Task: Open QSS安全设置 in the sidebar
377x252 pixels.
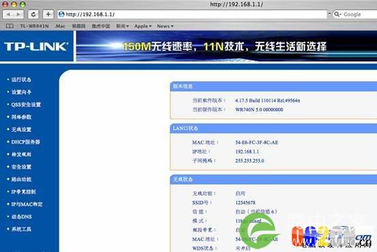Action: point(26,104)
